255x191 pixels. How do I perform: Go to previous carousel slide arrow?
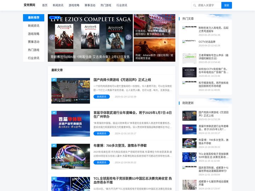coord(52,37)
